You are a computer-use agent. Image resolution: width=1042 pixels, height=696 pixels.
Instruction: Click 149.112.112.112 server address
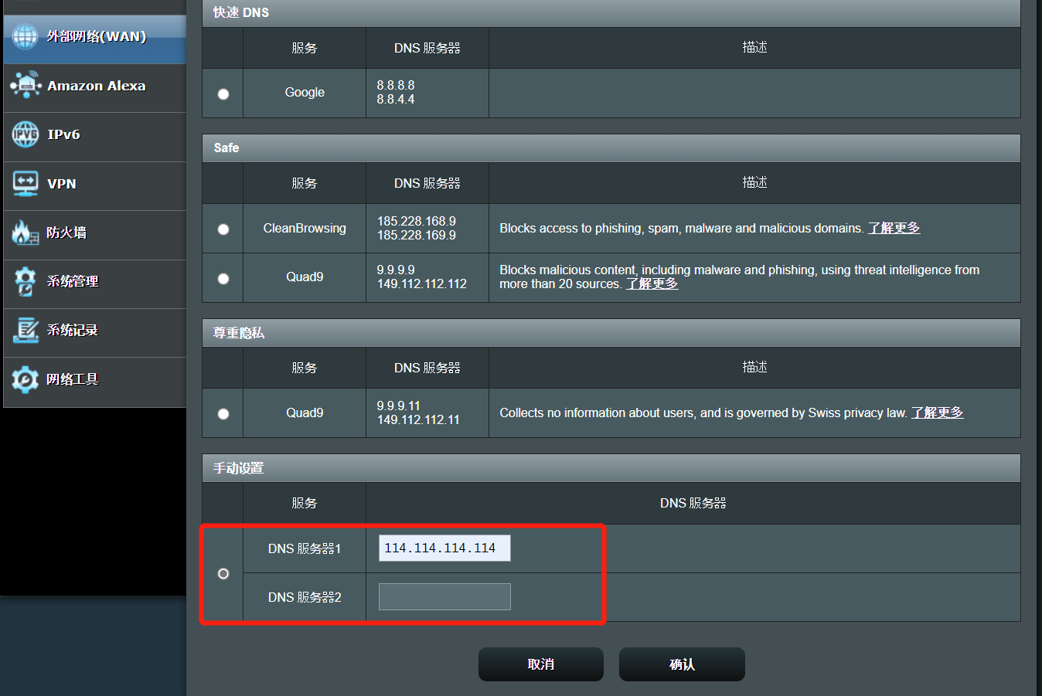pos(422,283)
